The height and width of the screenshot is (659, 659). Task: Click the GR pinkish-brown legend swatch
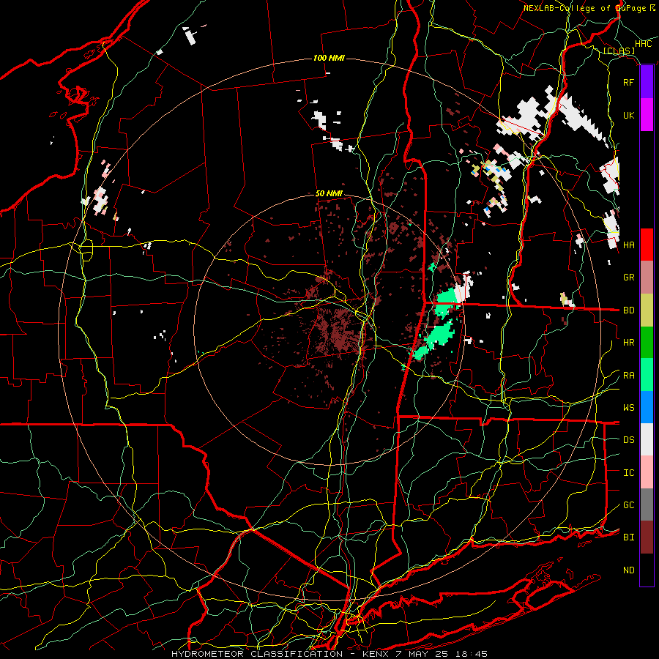click(x=647, y=278)
